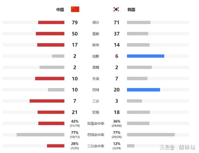199x153 pixels.
Task: Click the China flag icon
Action: coord(75,9)
